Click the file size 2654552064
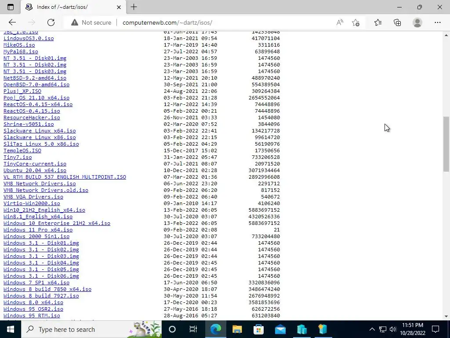 click(264, 98)
